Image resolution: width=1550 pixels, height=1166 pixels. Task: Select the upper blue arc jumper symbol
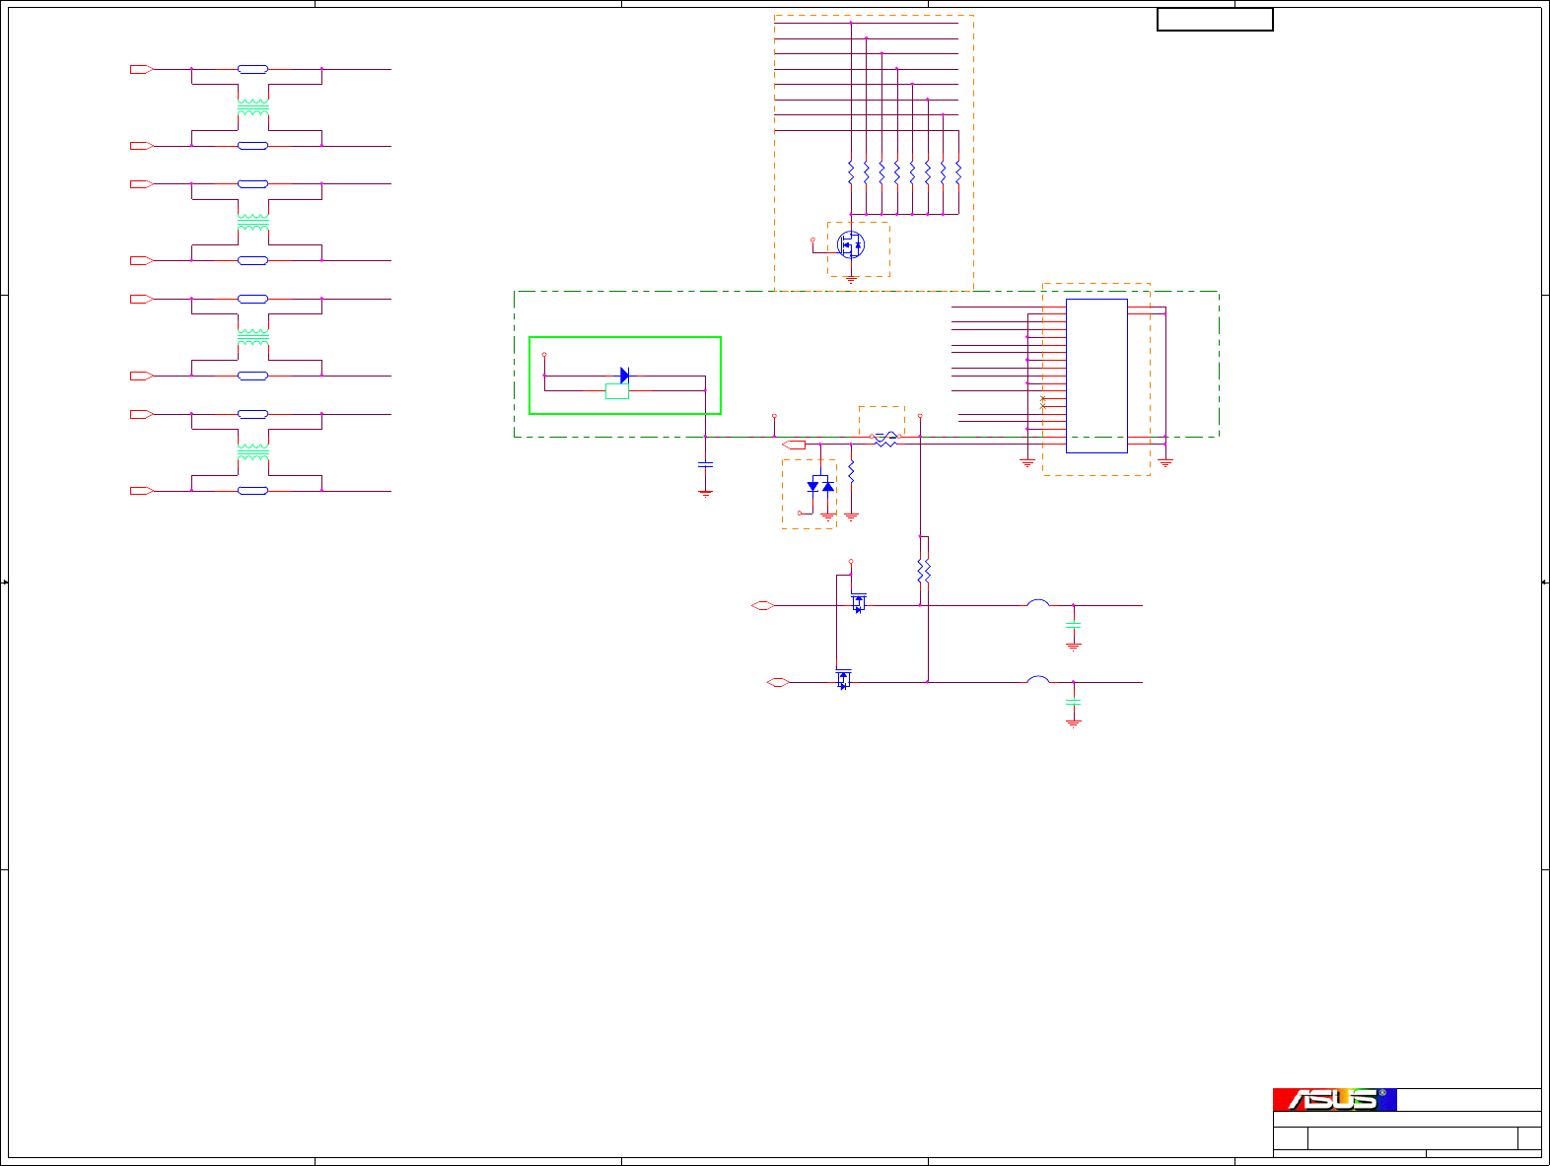click(1038, 602)
